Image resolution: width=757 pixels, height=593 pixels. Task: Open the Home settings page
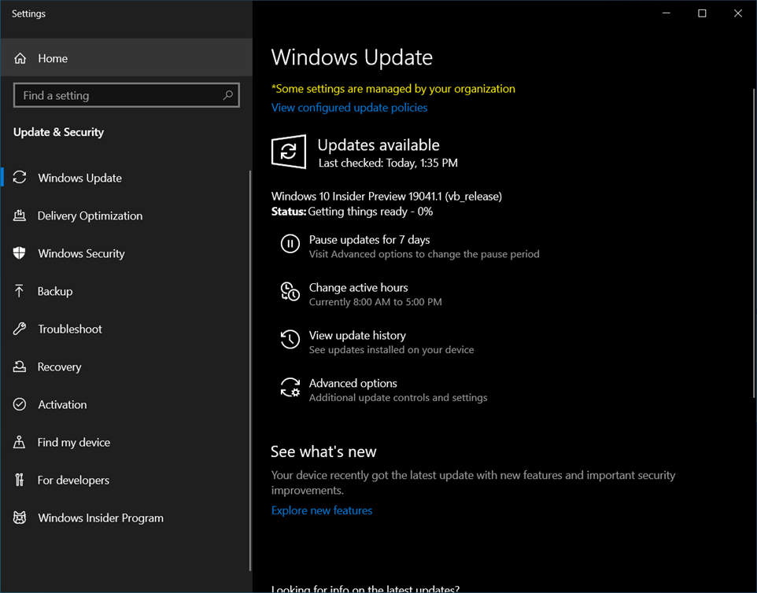point(126,58)
